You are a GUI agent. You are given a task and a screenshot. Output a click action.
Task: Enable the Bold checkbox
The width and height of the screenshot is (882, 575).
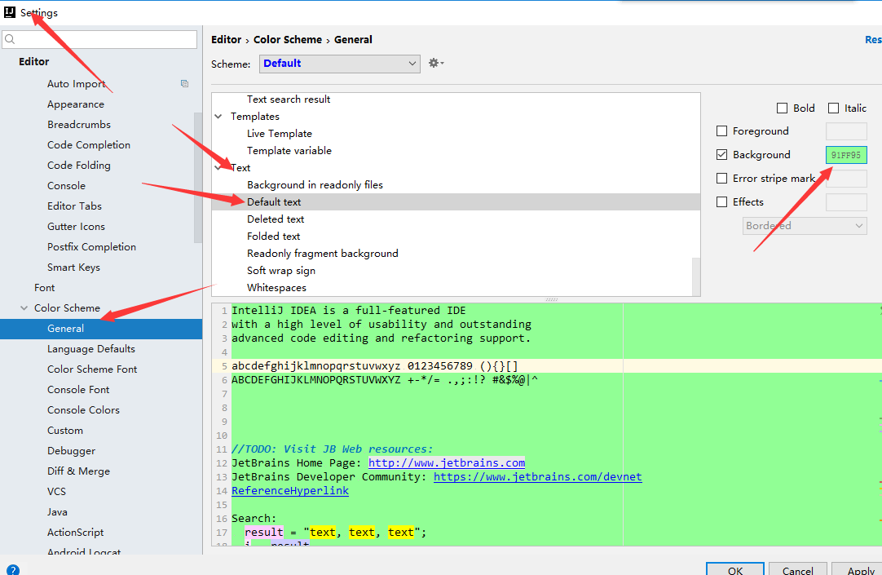pos(782,108)
